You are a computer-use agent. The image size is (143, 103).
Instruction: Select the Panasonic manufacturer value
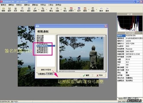[x=129, y=49]
